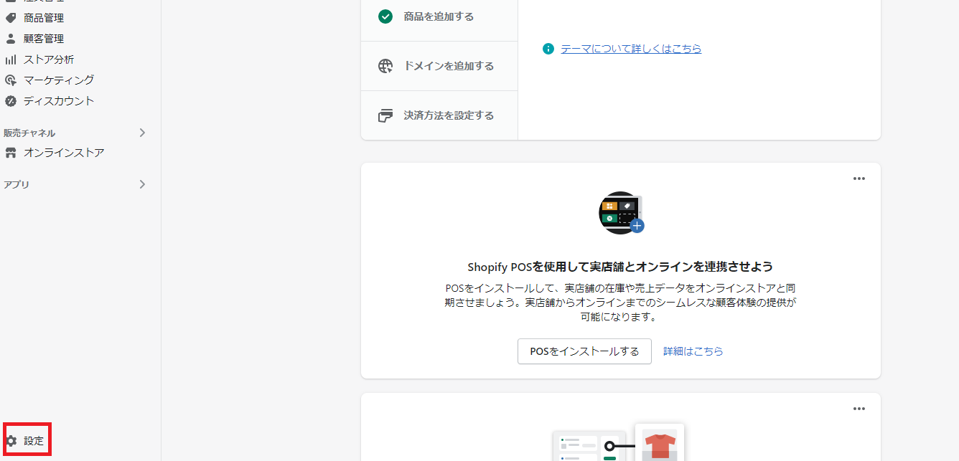Expand the 販売チャネル chevron
959x461 pixels.
[x=142, y=133]
